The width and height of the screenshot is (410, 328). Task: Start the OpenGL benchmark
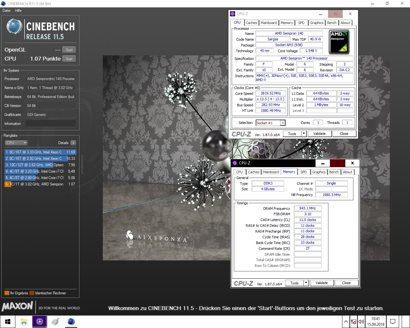click(x=69, y=50)
